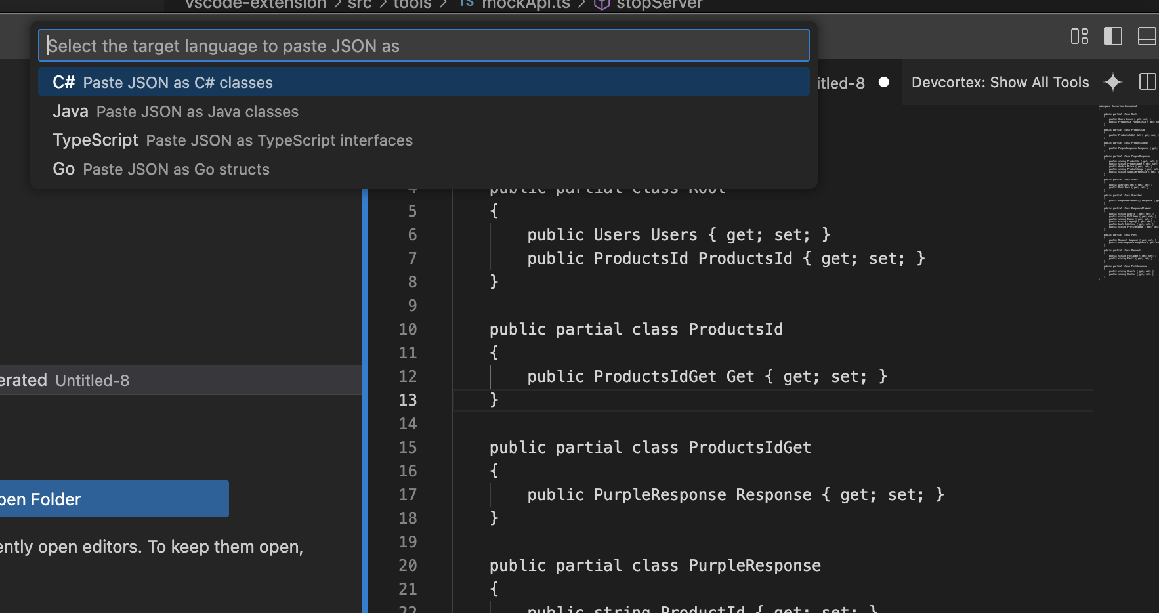Click 'public partial class PurpleResponse' line
This screenshot has width=1159, height=613.
(x=655, y=565)
